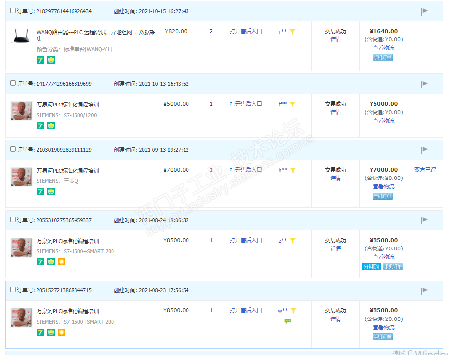Click the flag icon for order 2103019092839111129
The height and width of the screenshot is (355, 449).
coord(424,150)
